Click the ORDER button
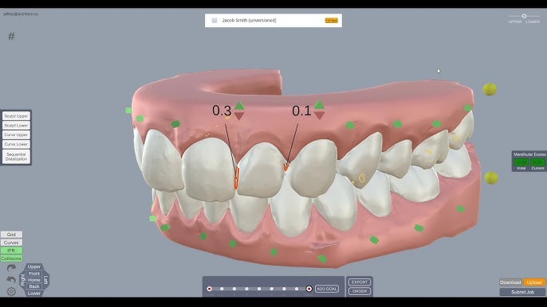 (x=360, y=291)
